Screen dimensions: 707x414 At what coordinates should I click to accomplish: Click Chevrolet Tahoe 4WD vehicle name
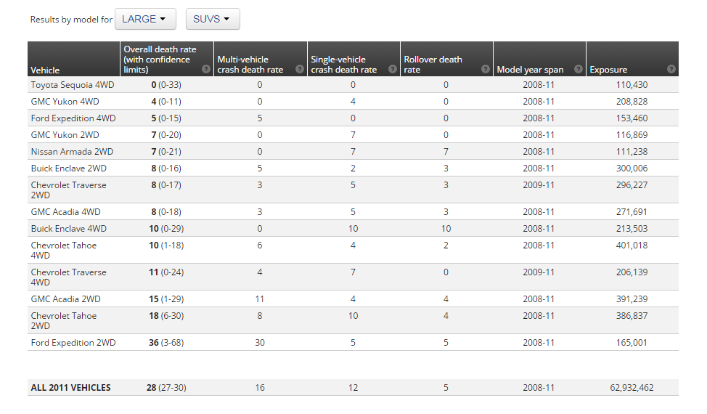64,250
